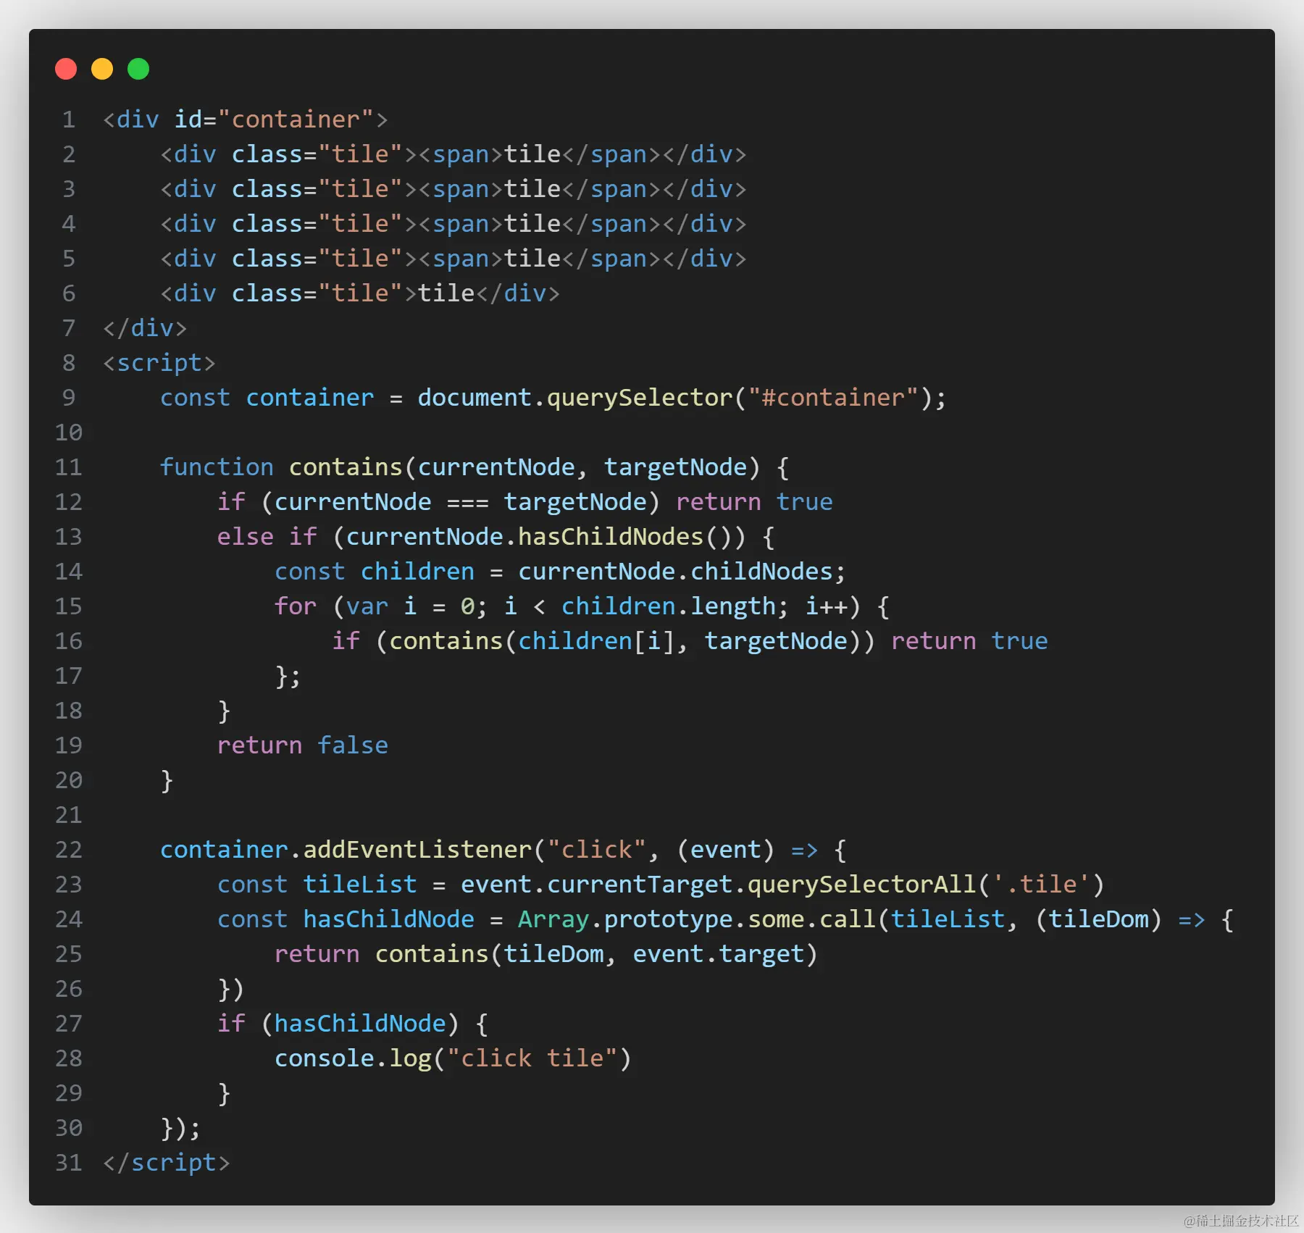Click the 'class="tile"' attribute on line 4
This screenshot has height=1233, width=1304.
317,224
